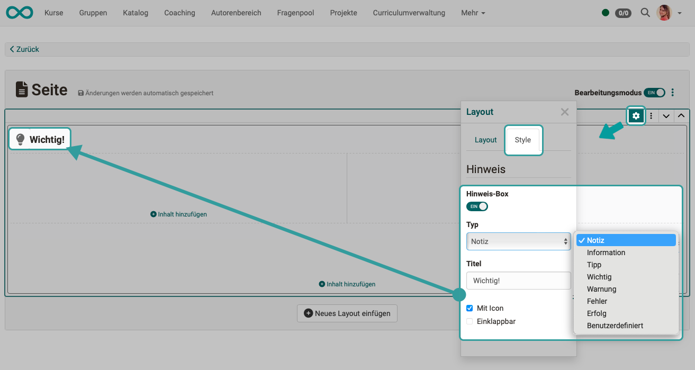Open the search magnifier icon
695x370 pixels.
645,13
